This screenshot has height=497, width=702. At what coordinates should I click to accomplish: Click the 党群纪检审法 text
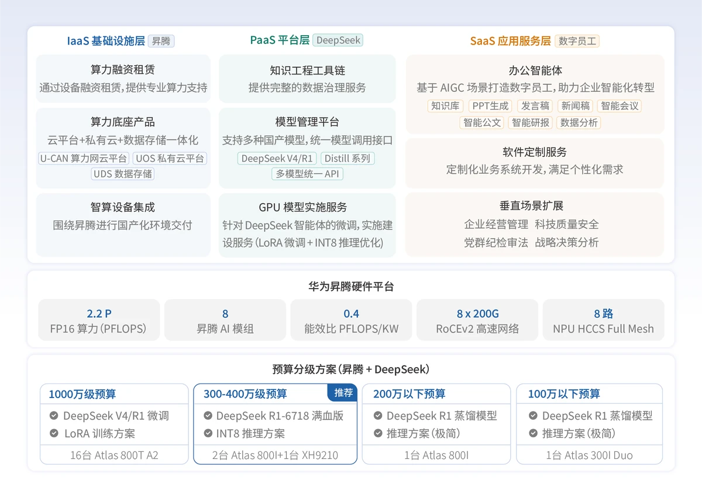coord(496,242)
